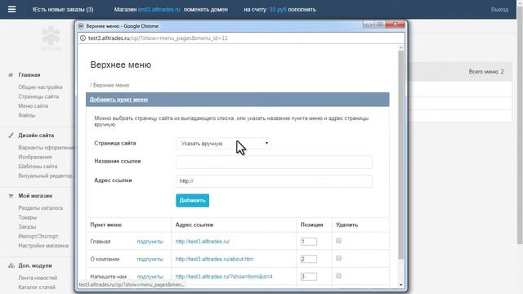
Task: Open Изображения in sidebar
Action: point(35,157)
